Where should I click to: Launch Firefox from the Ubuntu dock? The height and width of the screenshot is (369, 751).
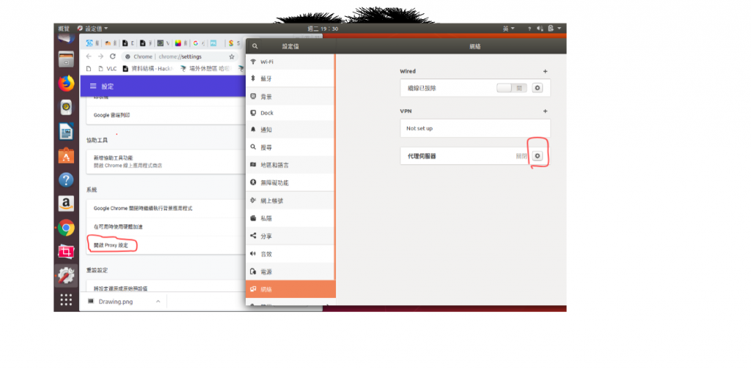[x=66, y=83]
